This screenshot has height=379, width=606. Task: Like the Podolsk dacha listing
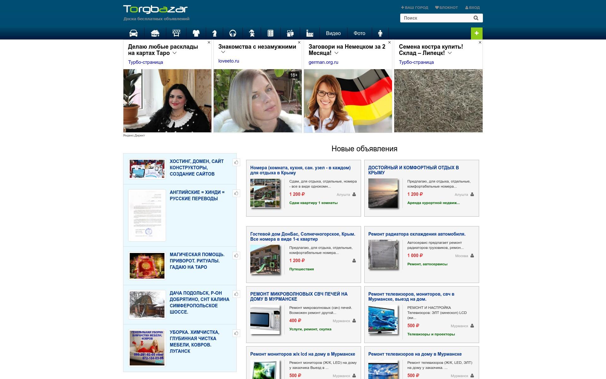click(236, 294)
